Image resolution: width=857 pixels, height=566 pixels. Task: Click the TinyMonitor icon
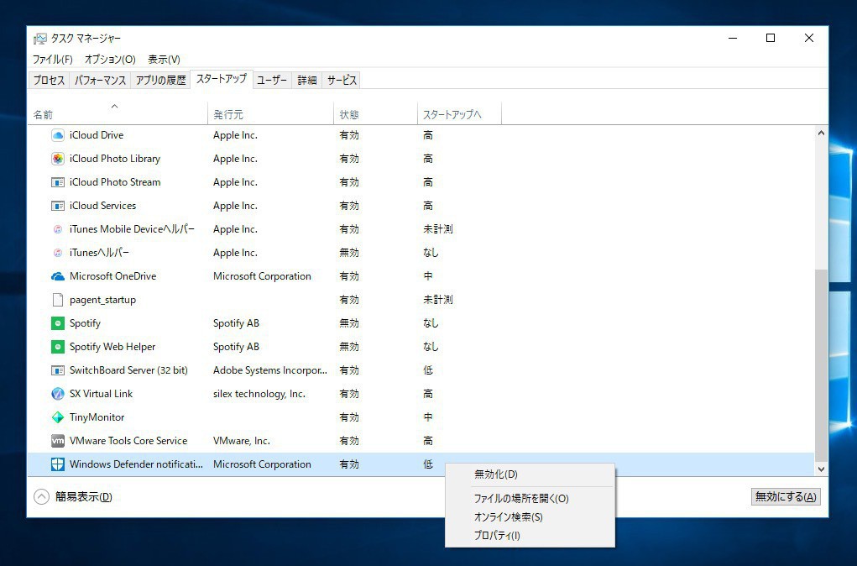click(58, 417)
